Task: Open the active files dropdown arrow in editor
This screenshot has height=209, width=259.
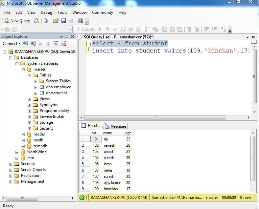Action: [x=247, y=37]
